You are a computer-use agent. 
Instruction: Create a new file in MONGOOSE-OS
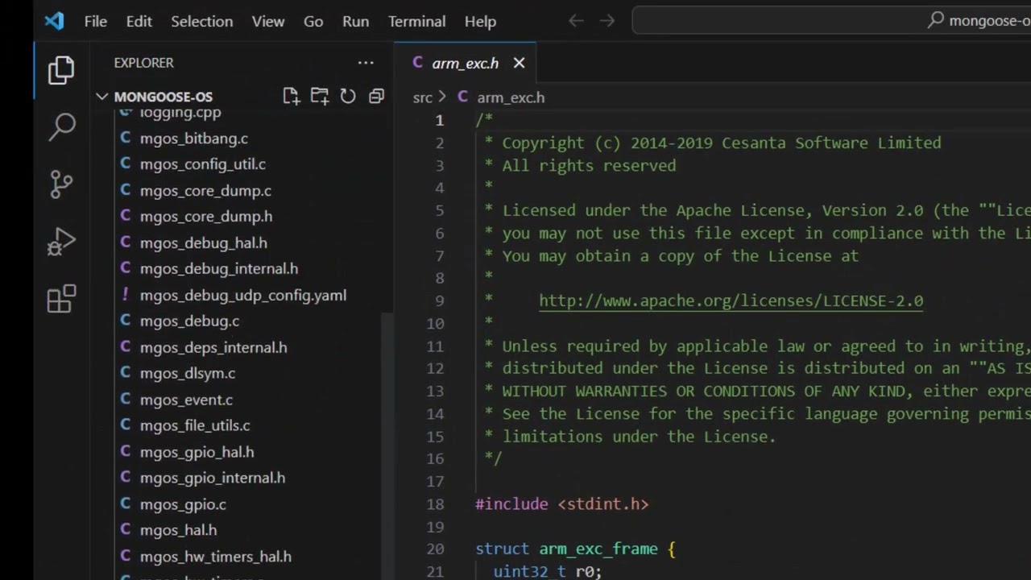291,97
